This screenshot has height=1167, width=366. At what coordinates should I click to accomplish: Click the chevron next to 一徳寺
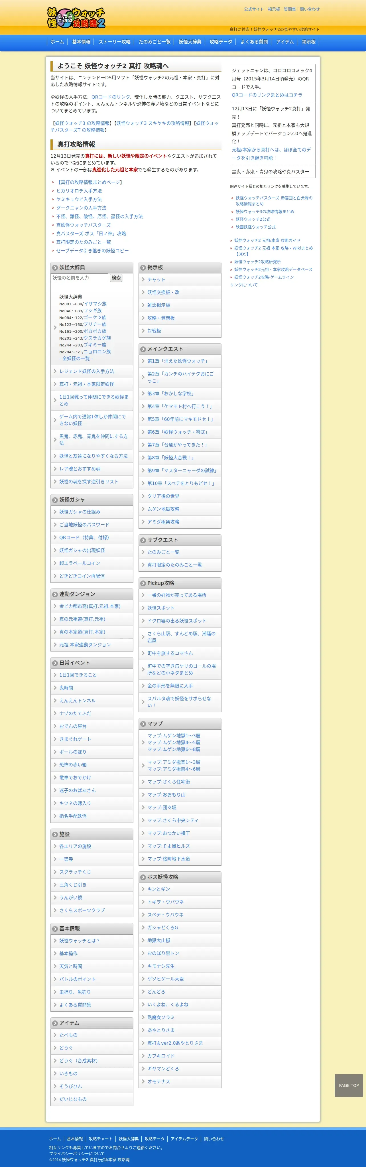pos(55,859)
